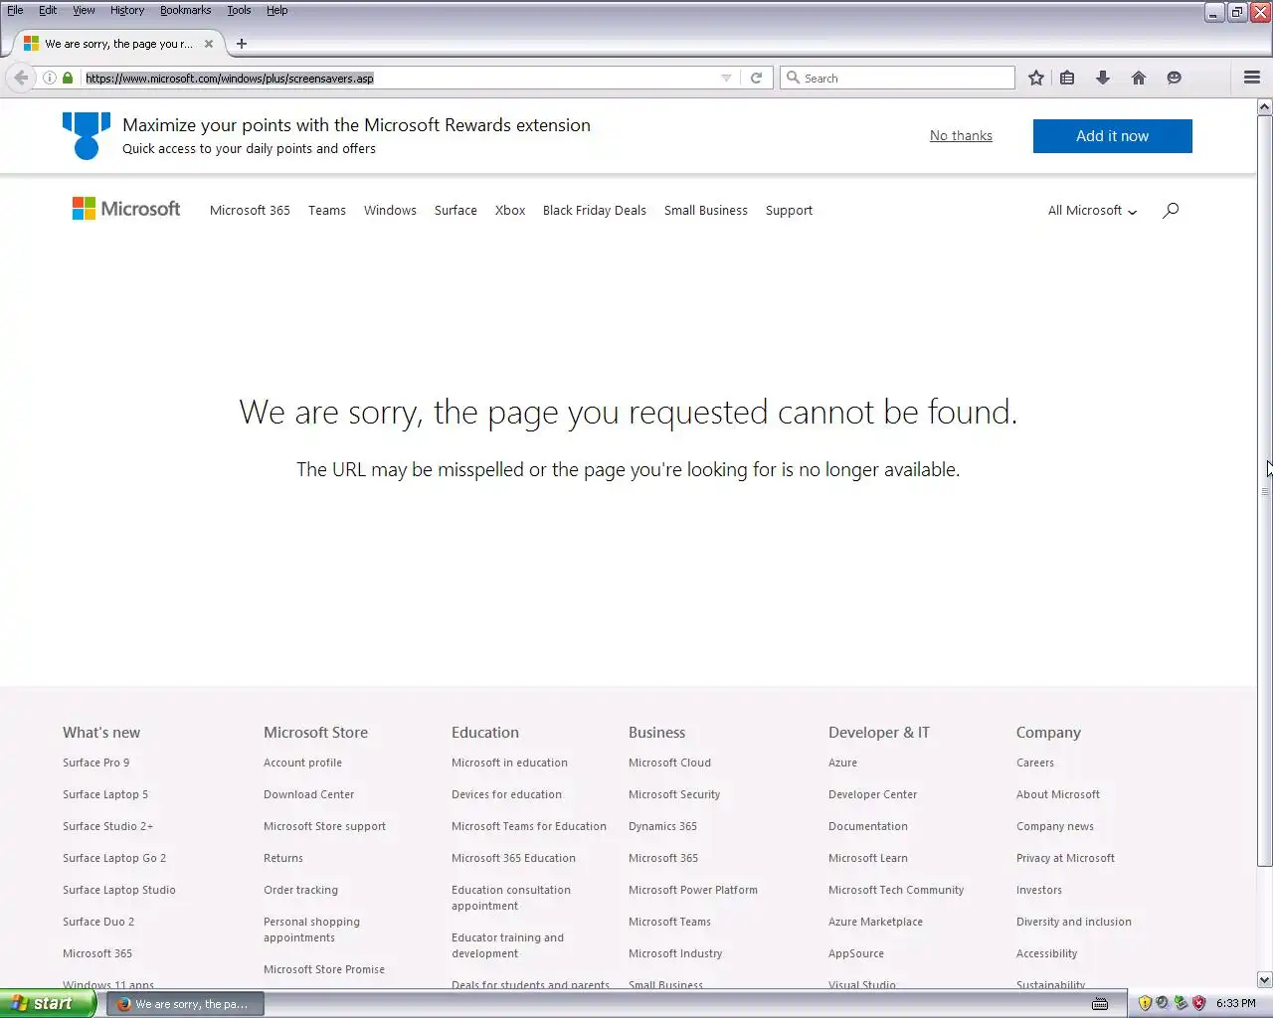Viewport: 1273px width, 1018px height.
Task: Open the Edit menu
Action: [48, 10]
